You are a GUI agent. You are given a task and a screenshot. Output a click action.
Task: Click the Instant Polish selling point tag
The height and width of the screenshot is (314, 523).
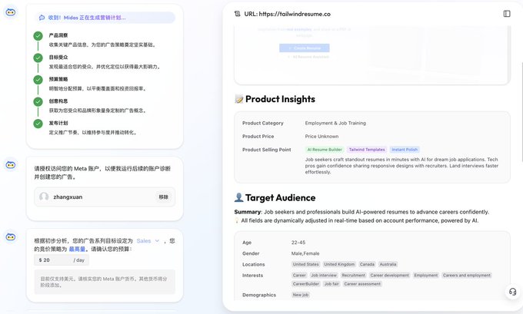point(405,150)
